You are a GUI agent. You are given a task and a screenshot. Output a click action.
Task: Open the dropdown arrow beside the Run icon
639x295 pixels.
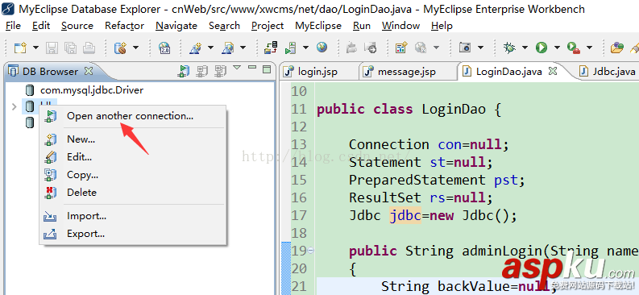tap(557, 48)
